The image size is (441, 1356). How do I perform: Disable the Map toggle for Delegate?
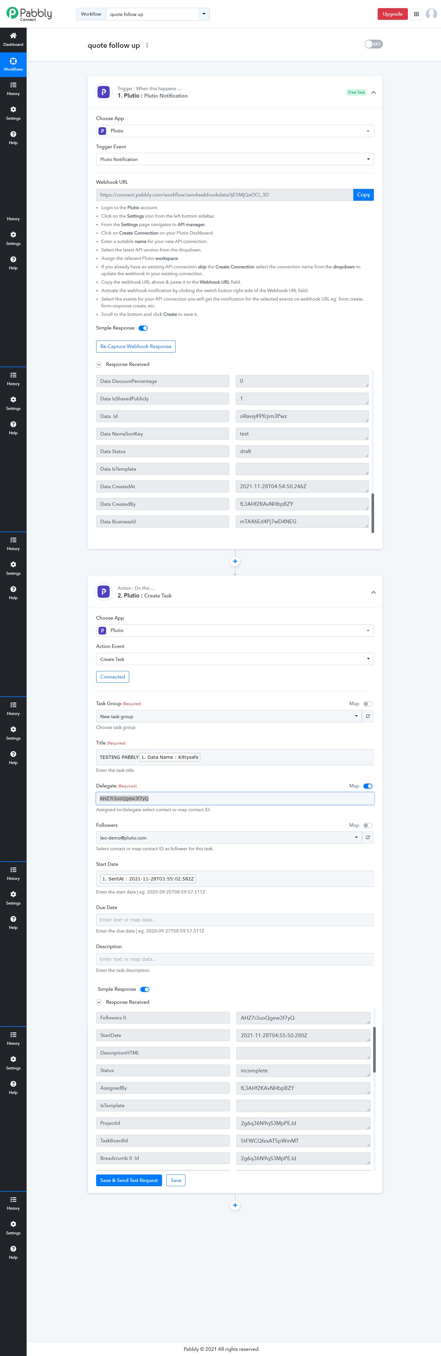pos(368,786)
